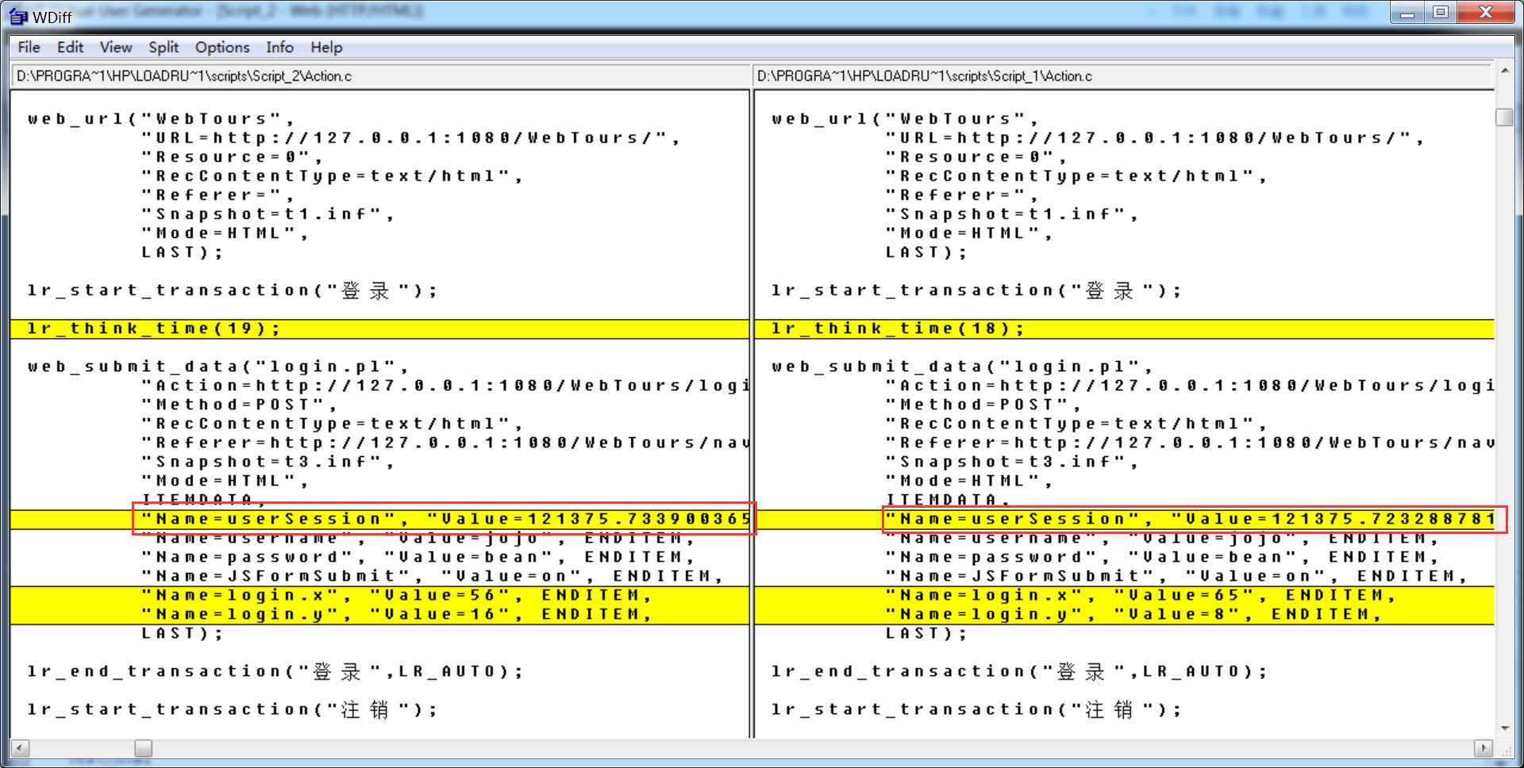Click Mode=HTML under web_url in right pane

coord(969,233)
